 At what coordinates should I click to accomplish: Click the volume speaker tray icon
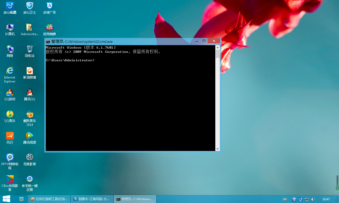(313, 199)
